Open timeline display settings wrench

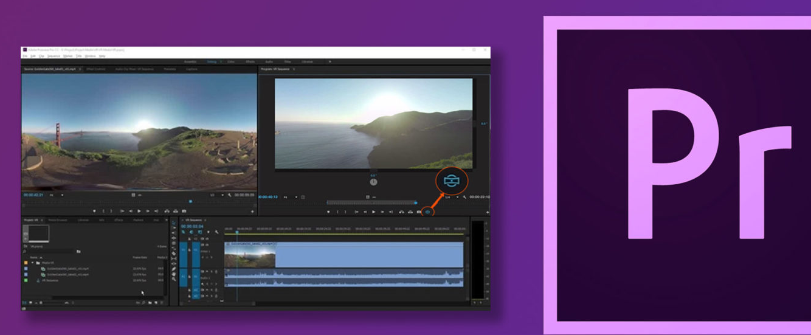point(216,232)
